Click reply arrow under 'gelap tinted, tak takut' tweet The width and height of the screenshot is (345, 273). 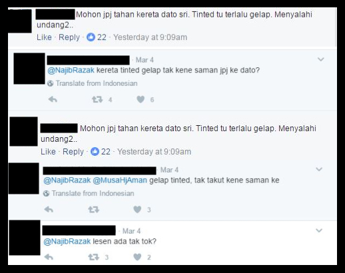[49, 210]
